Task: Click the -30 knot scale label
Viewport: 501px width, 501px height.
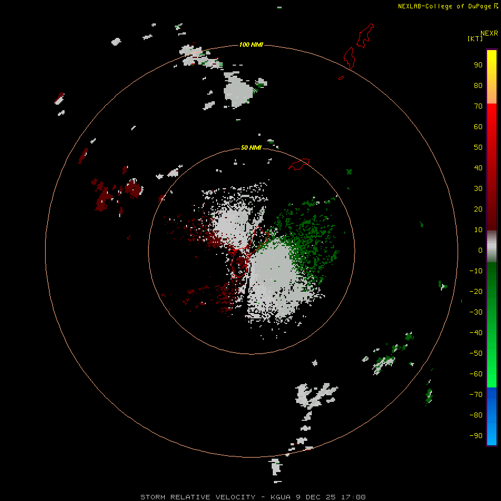Action: pos(476,312)
